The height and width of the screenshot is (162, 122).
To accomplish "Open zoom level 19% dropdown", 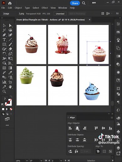I will coord(27,160).
